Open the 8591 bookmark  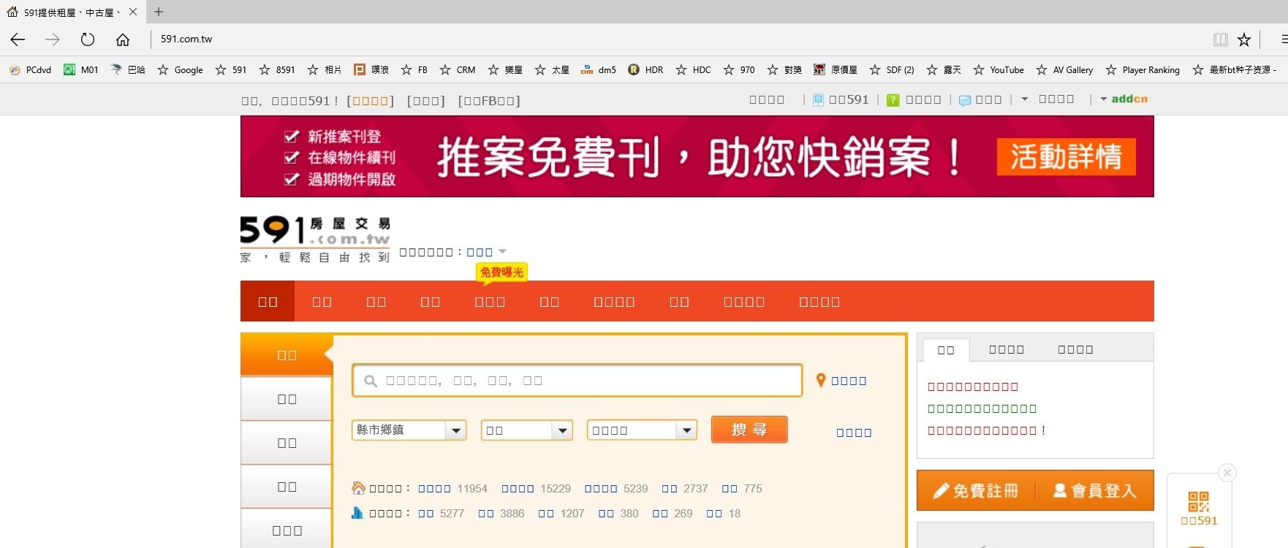[x=277, y=70]
